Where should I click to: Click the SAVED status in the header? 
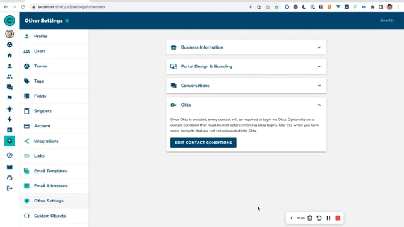coord(387,20)
